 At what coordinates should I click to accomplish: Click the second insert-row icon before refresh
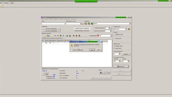coord(58,36)
